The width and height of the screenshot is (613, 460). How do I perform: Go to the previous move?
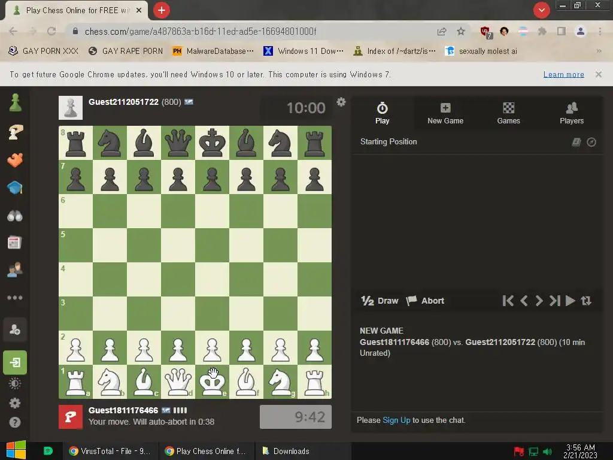[524, 301]
